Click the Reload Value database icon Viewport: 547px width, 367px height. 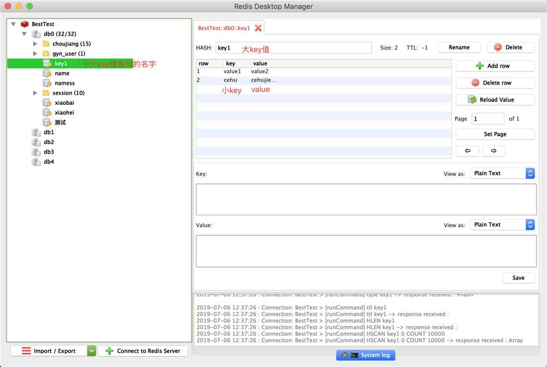click(x=473, y=99)
